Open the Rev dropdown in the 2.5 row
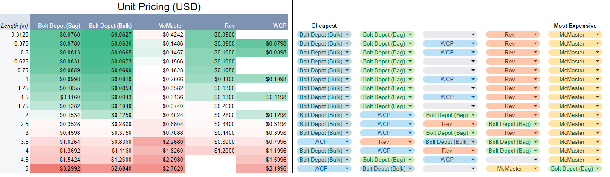Viewport: 610px width, 177px height. 450,124
